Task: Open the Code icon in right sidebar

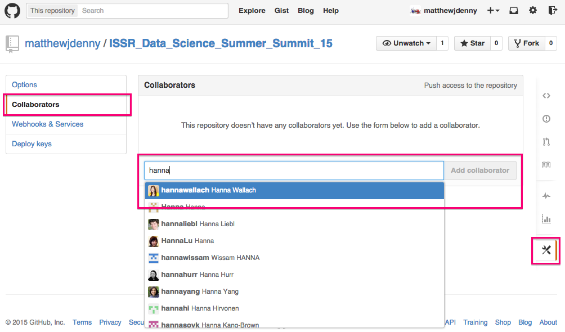Action: click(546, 96)
